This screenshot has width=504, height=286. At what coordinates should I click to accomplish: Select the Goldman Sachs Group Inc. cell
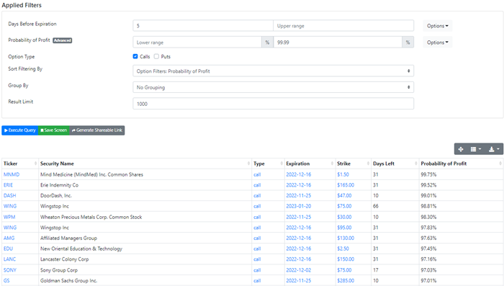[145, 280]
